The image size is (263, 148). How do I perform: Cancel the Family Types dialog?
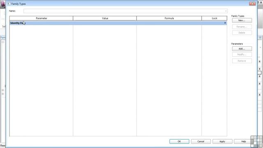[x=201, y=141]
